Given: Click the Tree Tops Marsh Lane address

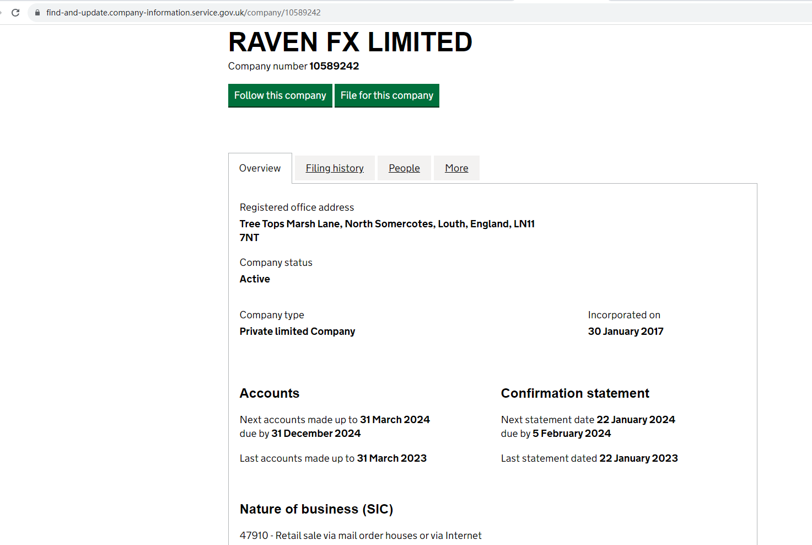Looking at the screenshot, I should coord(386,224).
